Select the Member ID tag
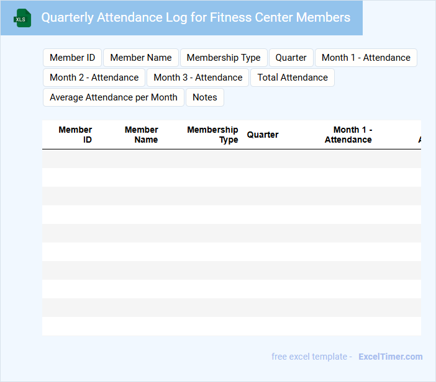This screenshot has height=382, width=436. (x=72, y=58)
